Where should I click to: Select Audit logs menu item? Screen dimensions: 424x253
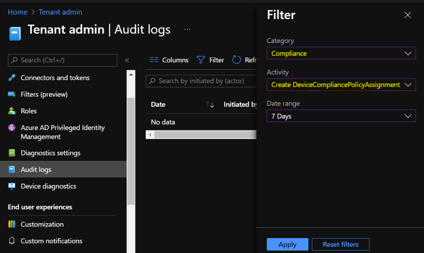(63, 169)
